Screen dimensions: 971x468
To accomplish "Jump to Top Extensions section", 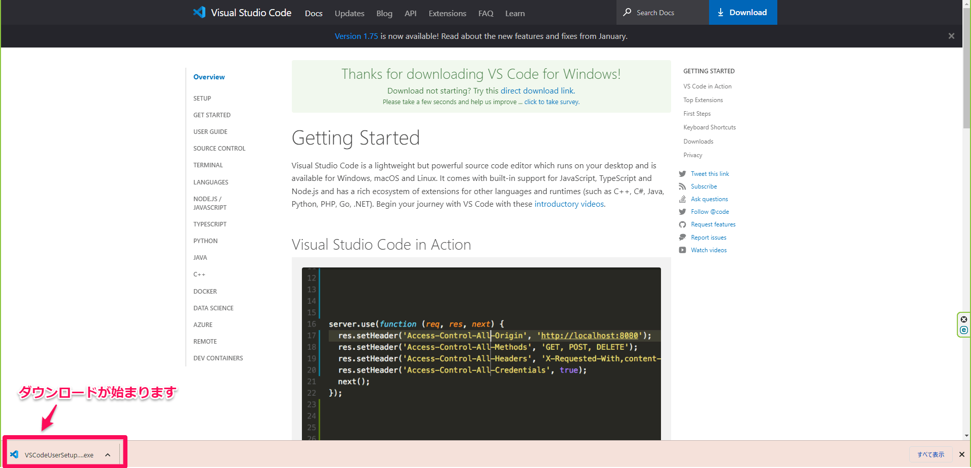I will coord(703,100).
